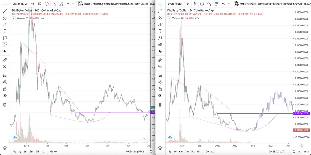Select measure ruler in left chart
Screen dimensions: 311x155
[5, 60]
